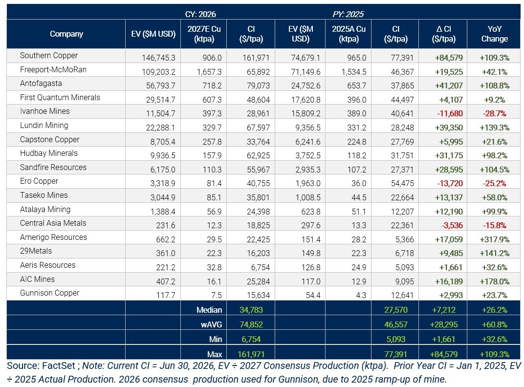
Task: Click Taseko Mines company name
Action: click(44, 195)
